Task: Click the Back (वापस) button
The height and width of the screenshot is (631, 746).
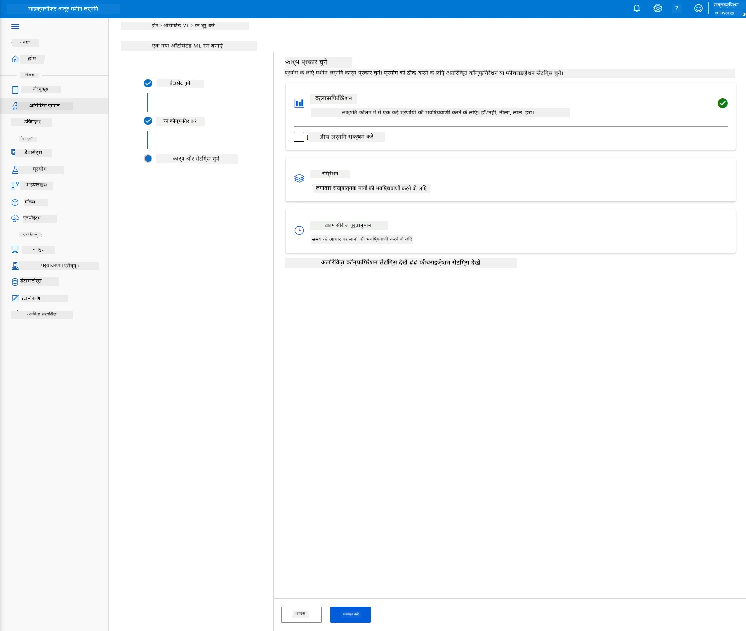Action: (x=302, y=614)
